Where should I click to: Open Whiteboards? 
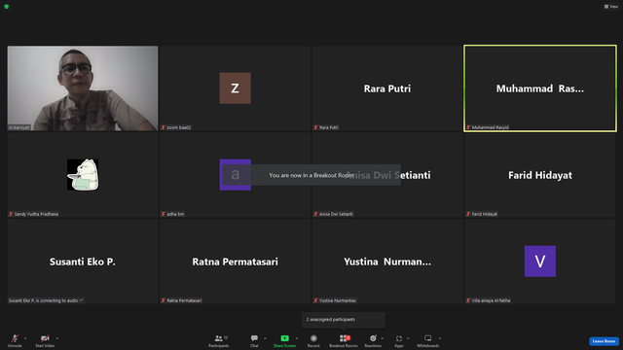click(x=428, y=340)
